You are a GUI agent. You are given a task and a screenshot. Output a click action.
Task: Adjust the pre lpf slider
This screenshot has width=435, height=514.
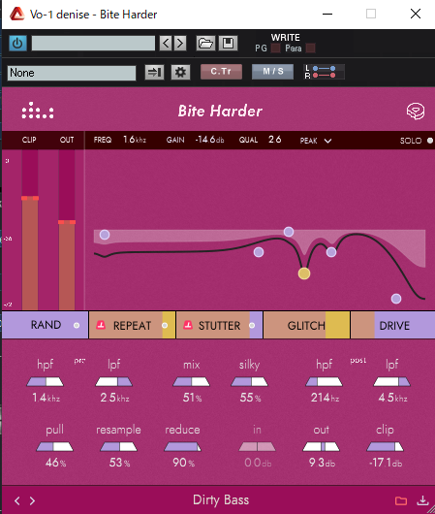point(113,381)
